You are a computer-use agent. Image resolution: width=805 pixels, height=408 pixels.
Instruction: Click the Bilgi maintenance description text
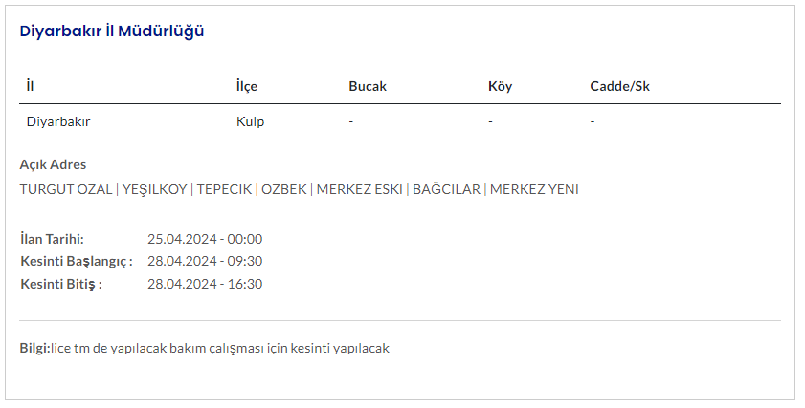220,349
